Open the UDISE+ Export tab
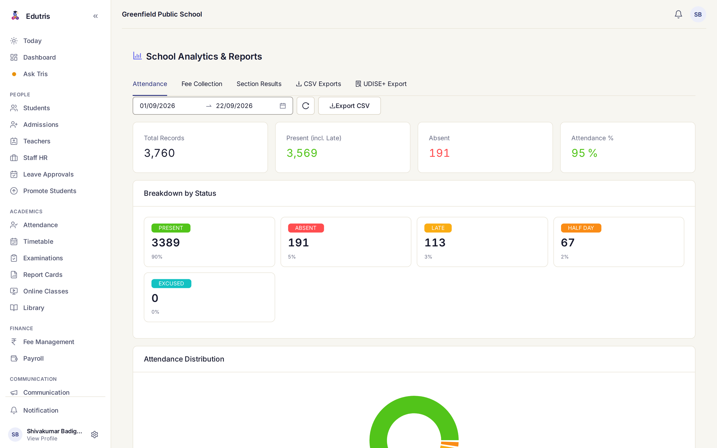The width and height of the screenshot is (717, 448). point(381,84)
